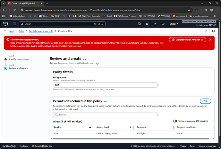Open the WV AWS bookmark
The height and width of the screenshot is (149, 221).
click(149, 16)
